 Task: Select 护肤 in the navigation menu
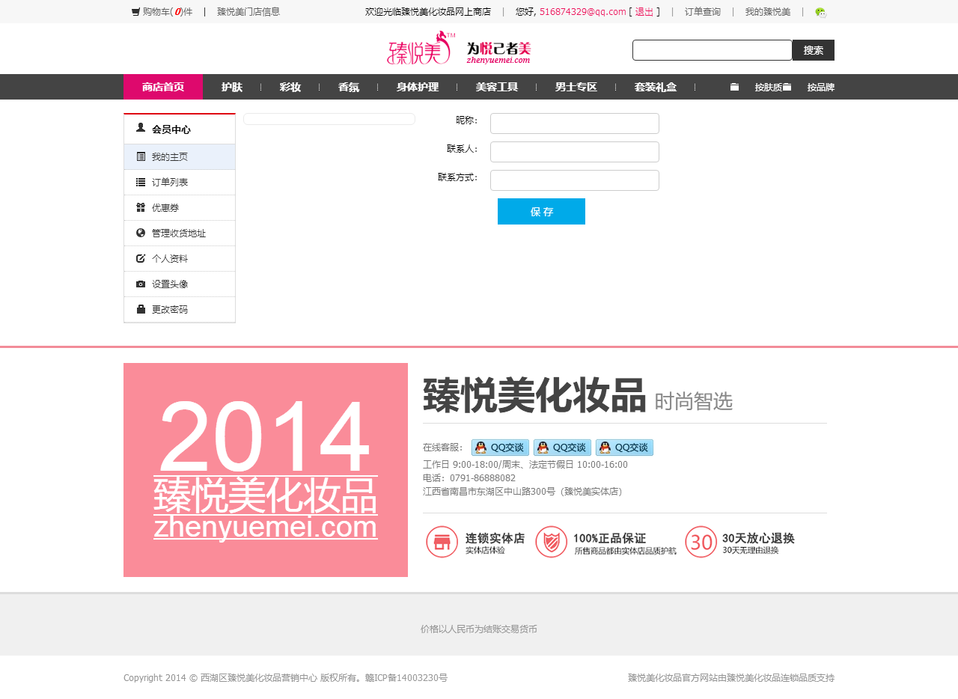[x=232, y=88]
